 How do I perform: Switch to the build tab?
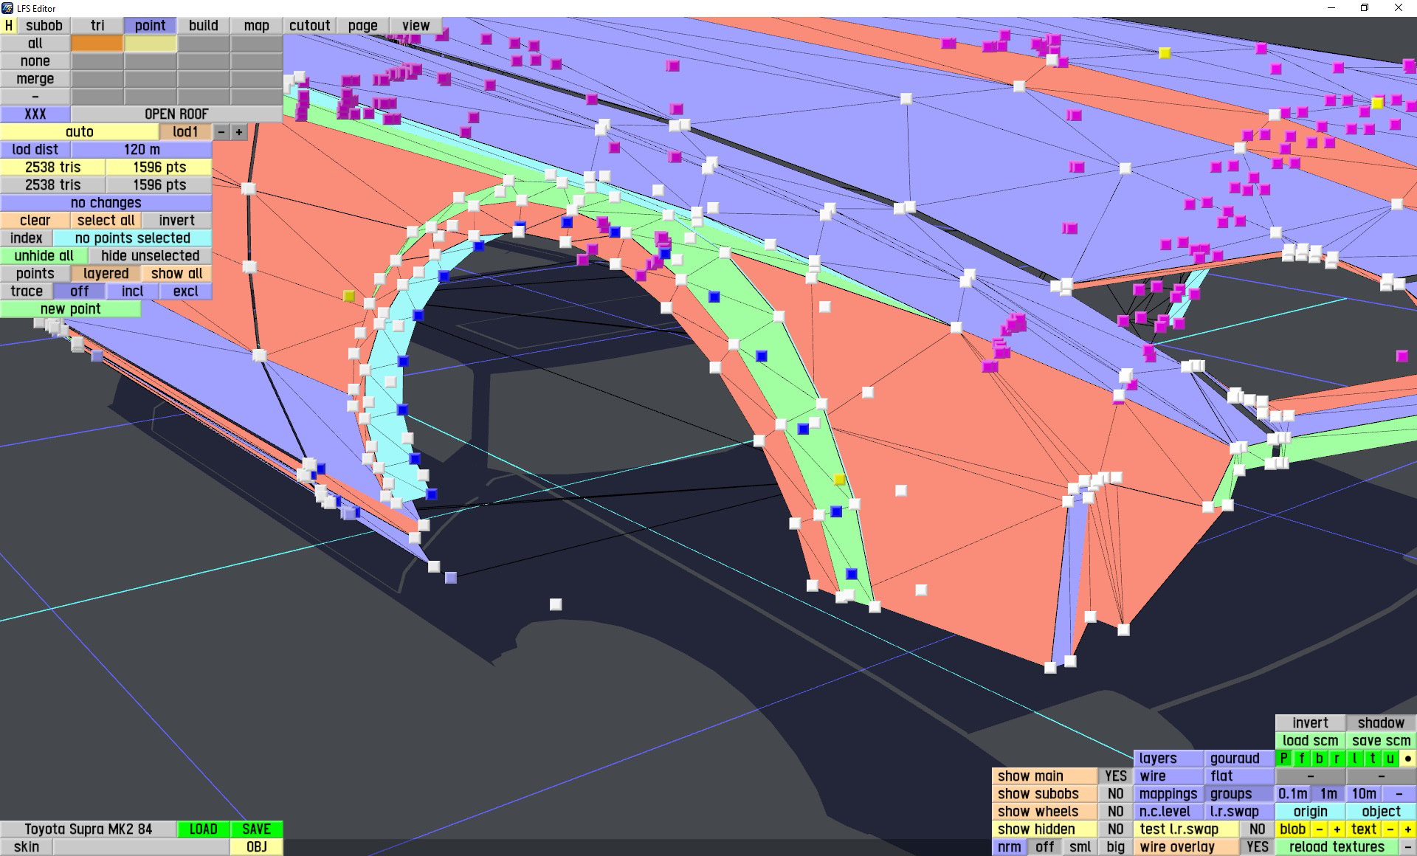point(203,25)
